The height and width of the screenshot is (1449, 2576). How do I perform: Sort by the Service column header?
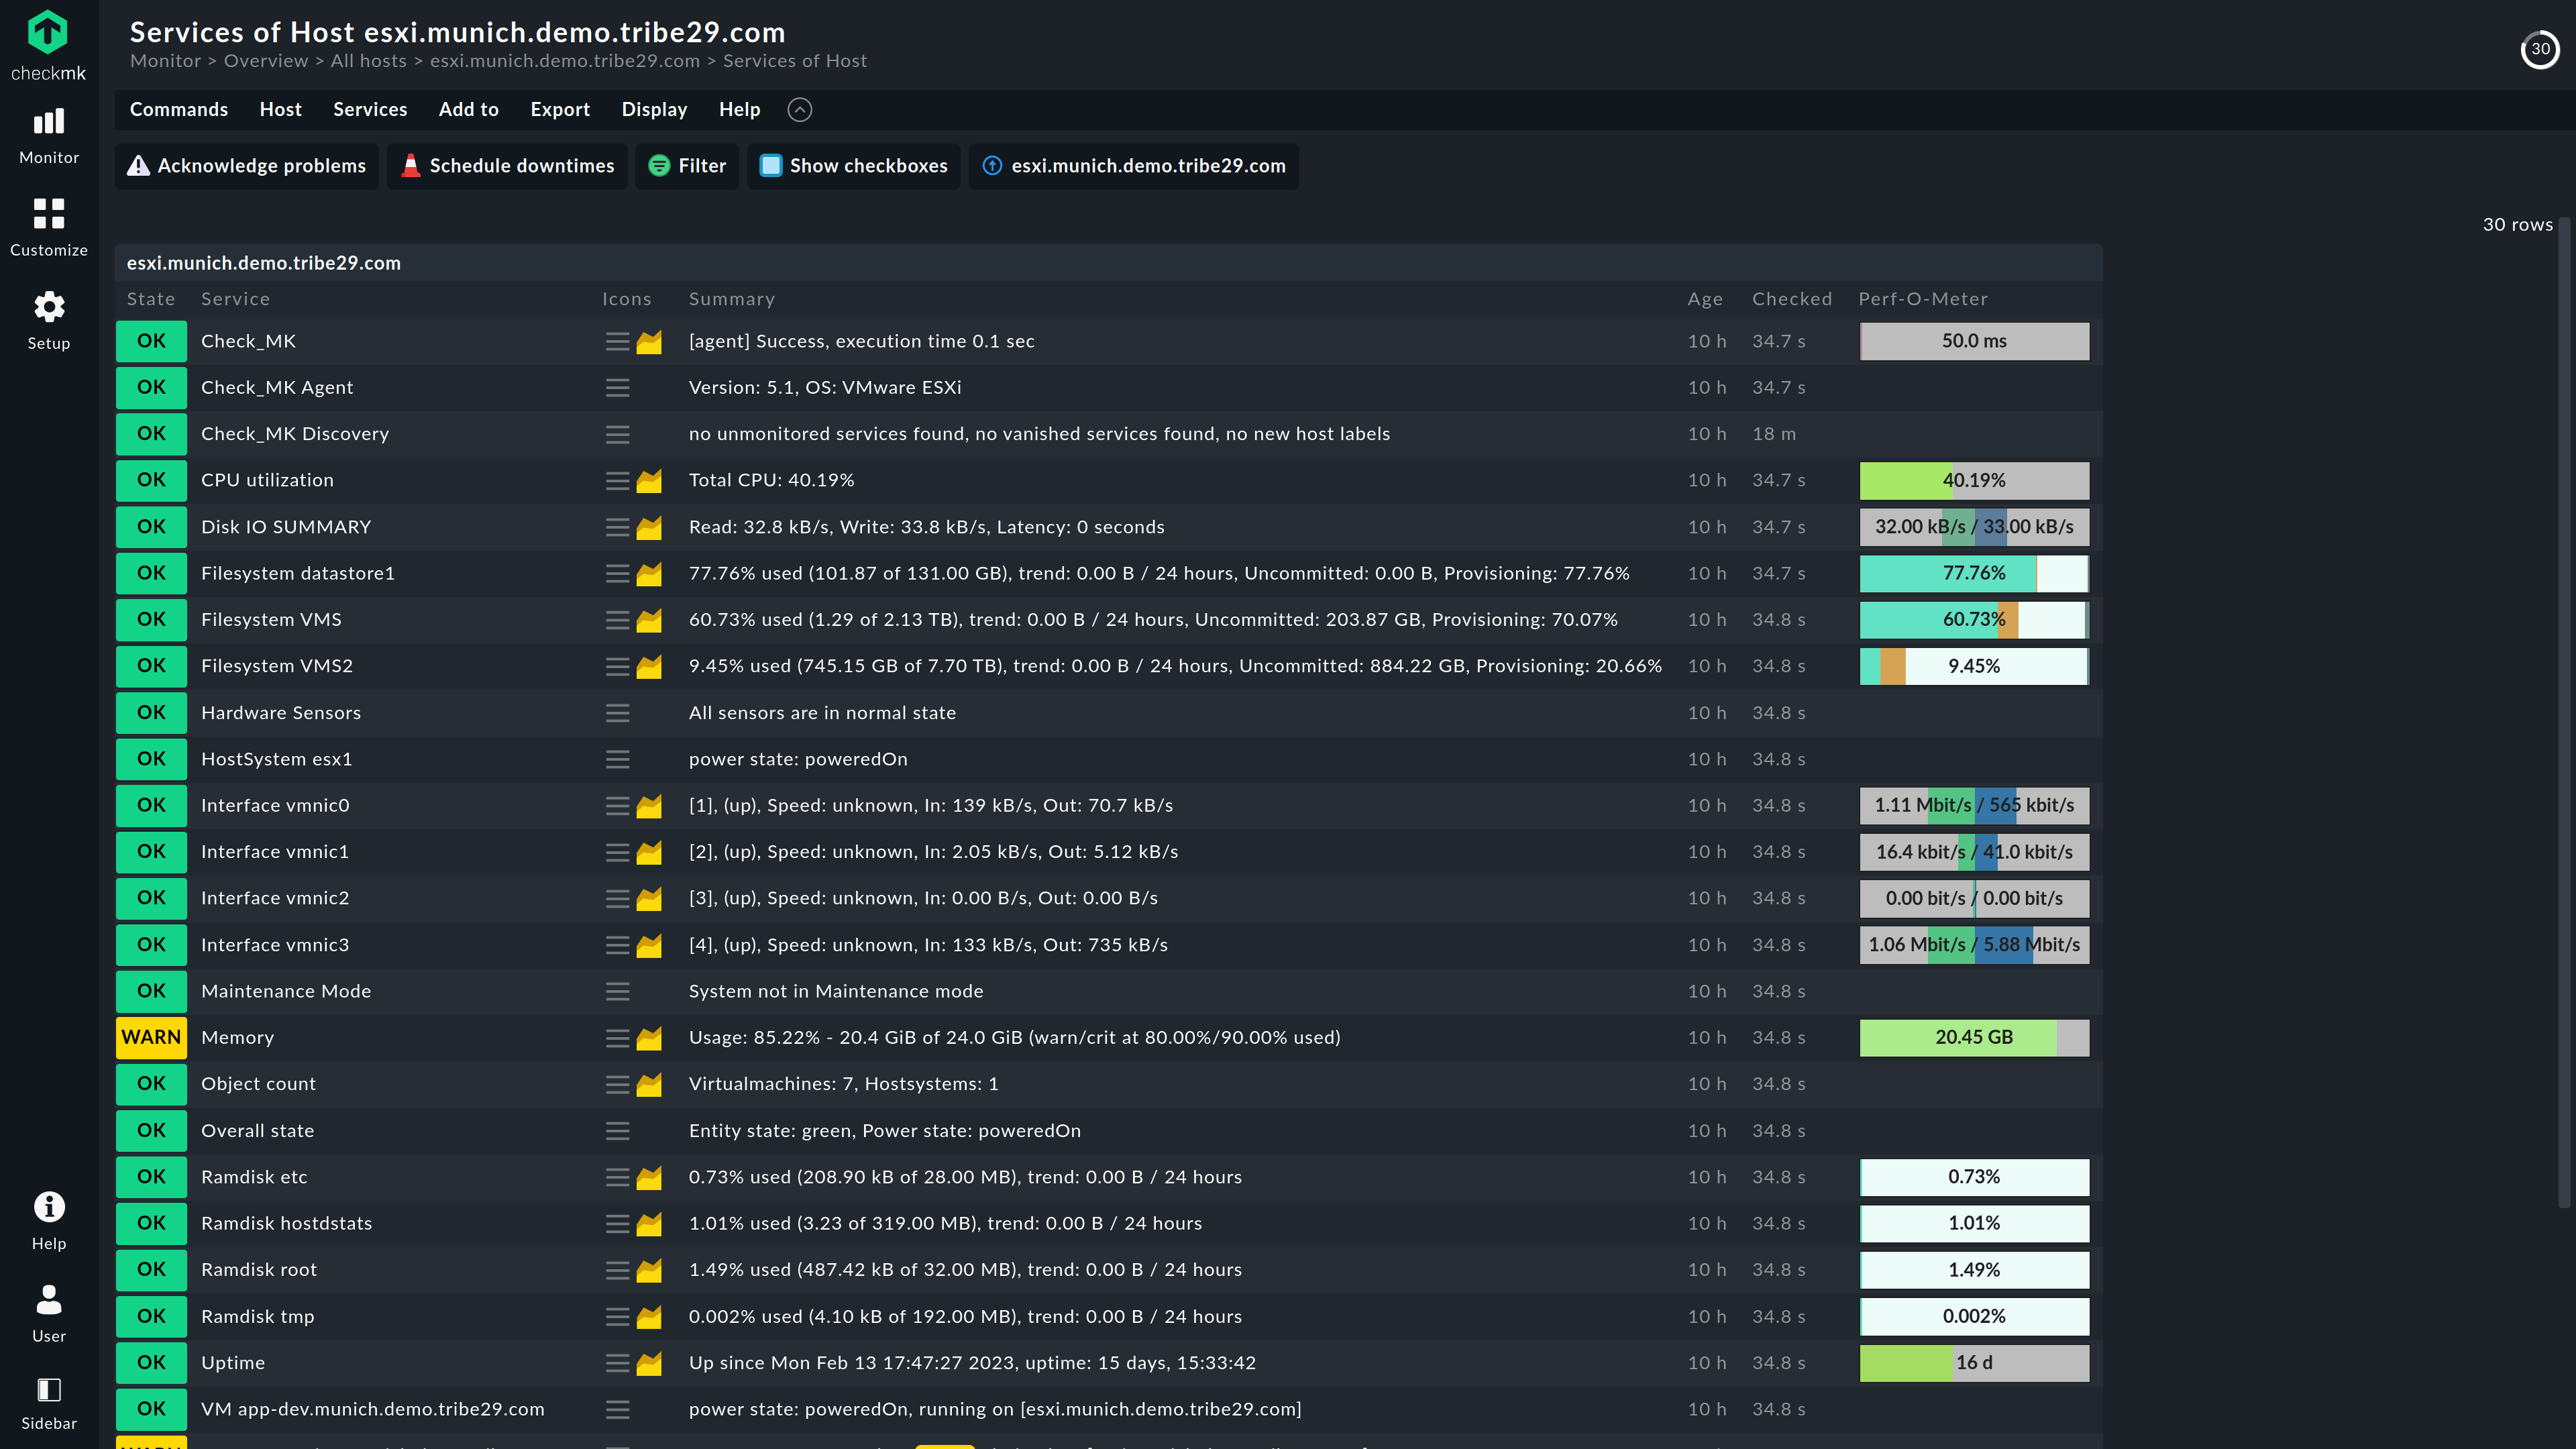coord(235,299)
